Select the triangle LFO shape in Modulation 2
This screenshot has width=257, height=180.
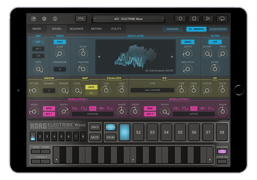[x=194, y=108]
